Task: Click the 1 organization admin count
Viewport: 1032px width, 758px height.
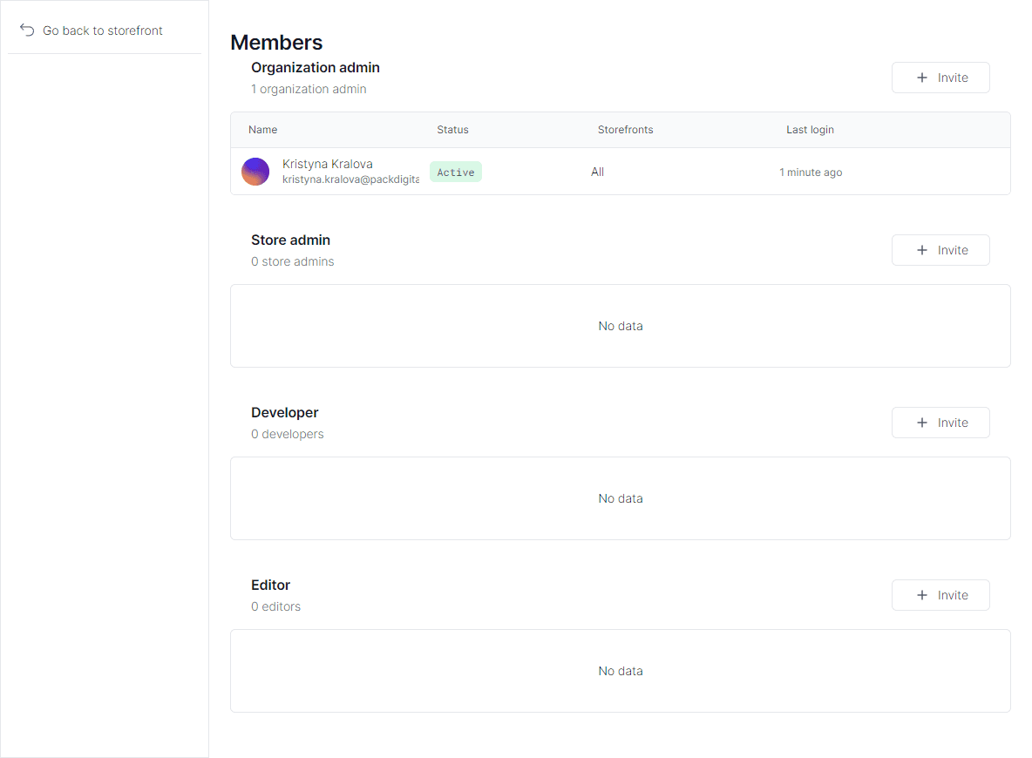Action: pos(309,89)
